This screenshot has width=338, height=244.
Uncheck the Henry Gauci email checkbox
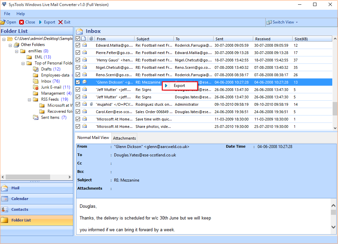pyautogui.click(x=78, y=60)
